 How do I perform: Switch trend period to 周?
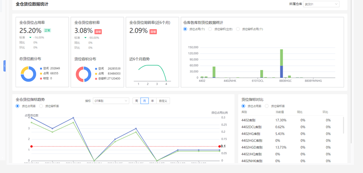pos(136,101)
